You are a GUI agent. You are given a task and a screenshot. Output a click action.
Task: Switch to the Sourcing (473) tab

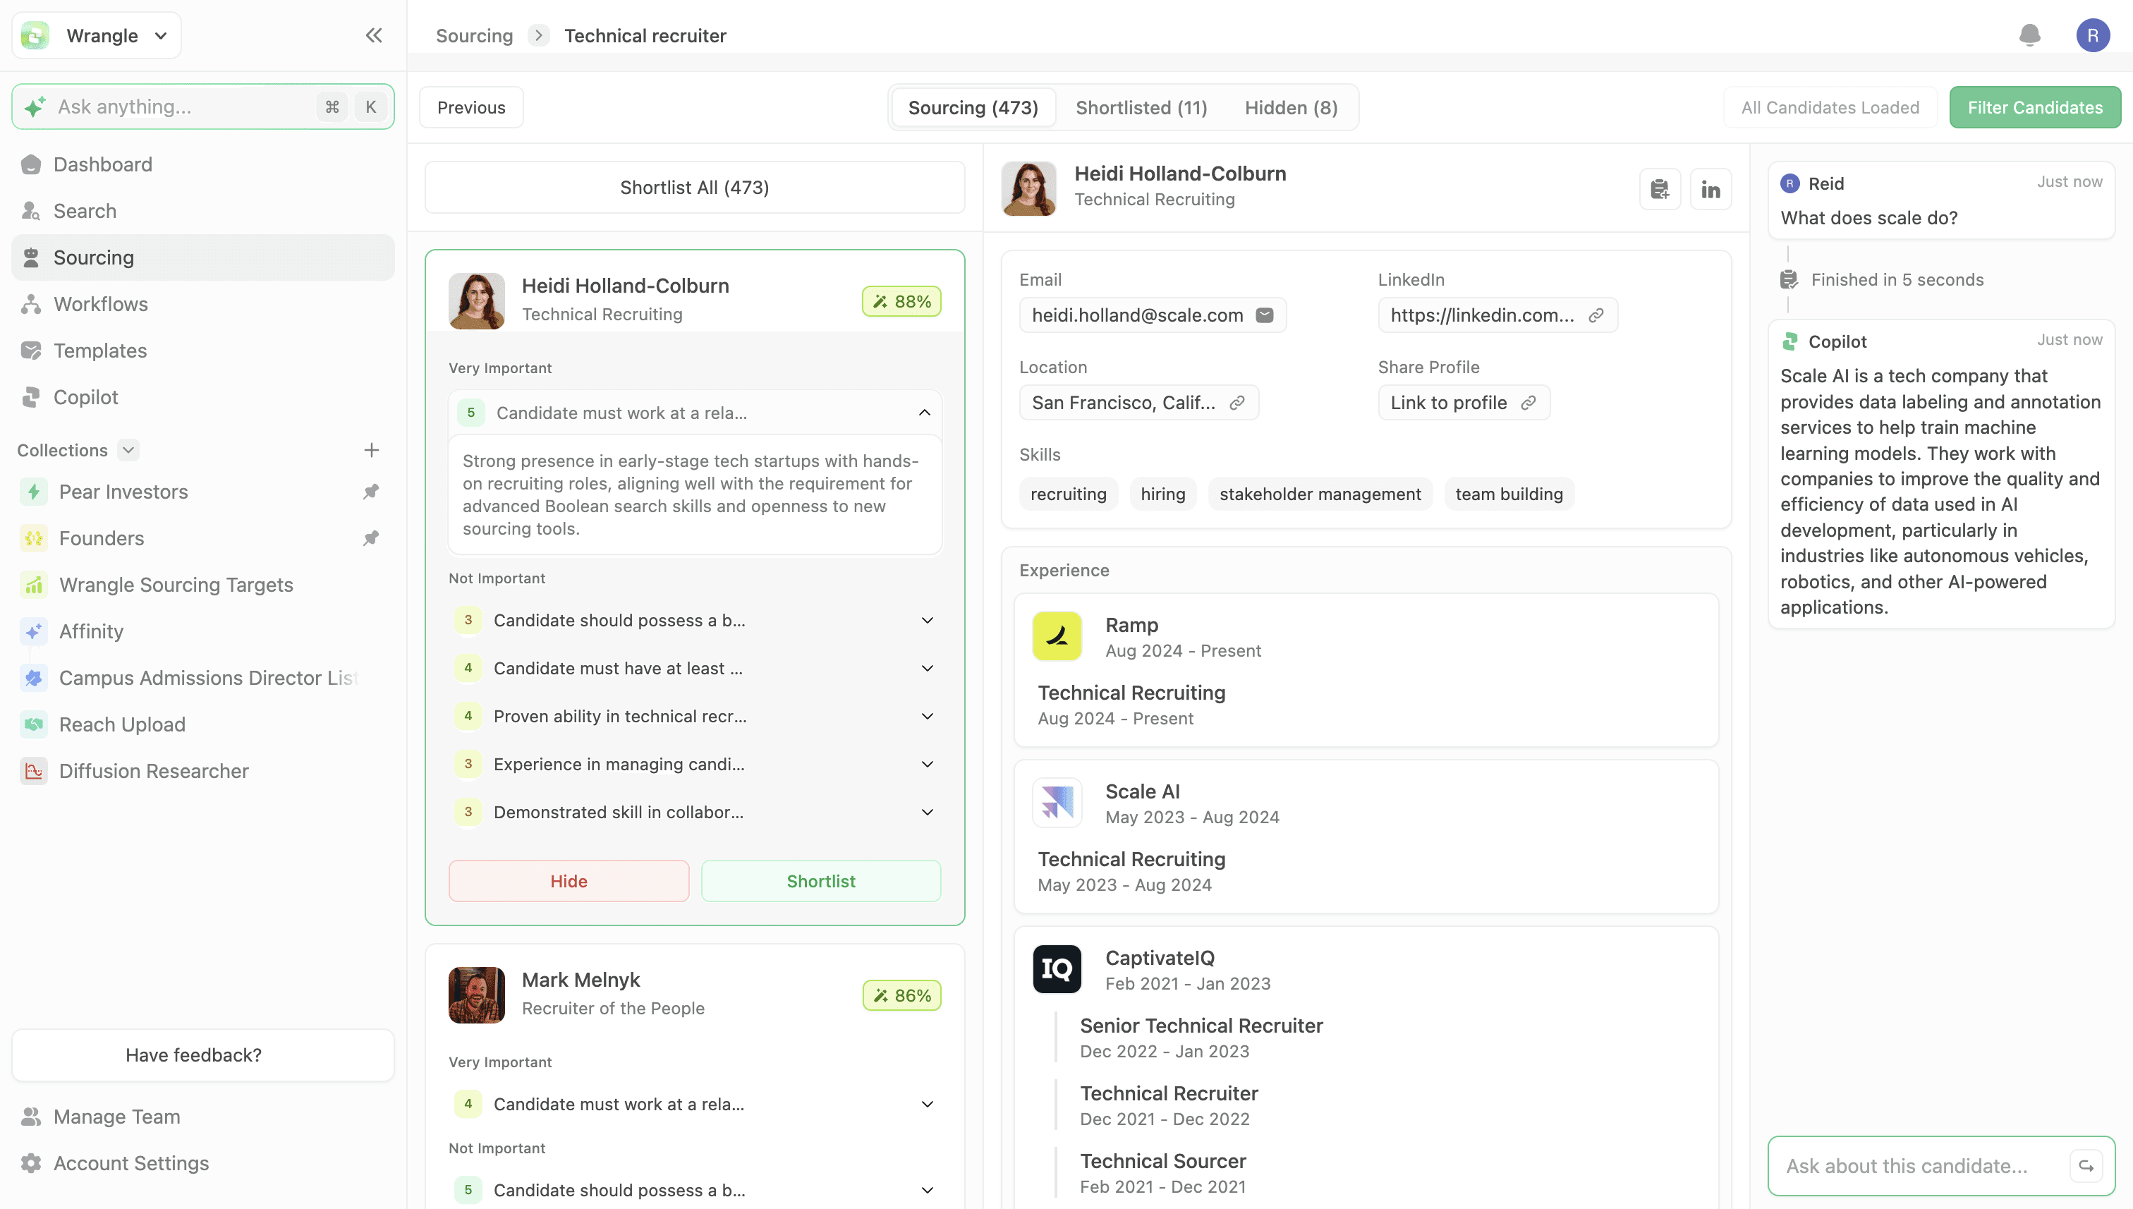click(x=973, y=107)
